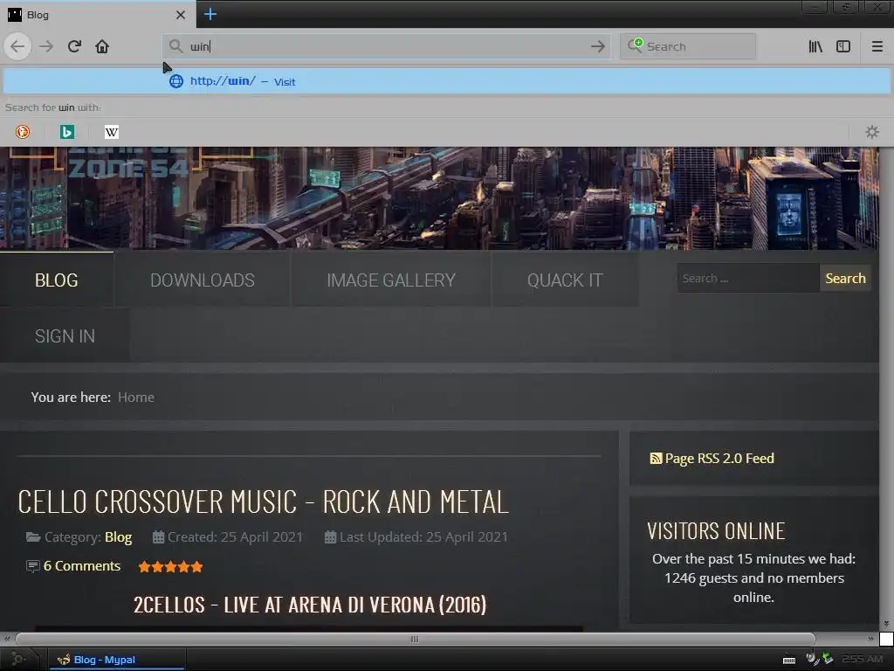894x671 pixels.
Task: Open the SIGN IN navigation item
Action: coord(65,336)
